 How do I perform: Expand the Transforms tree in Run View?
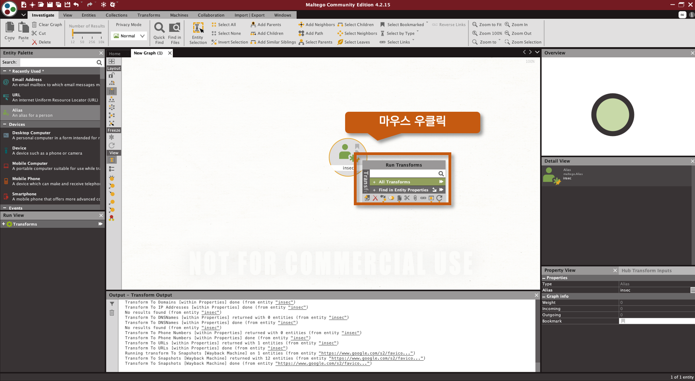(4, 224)
